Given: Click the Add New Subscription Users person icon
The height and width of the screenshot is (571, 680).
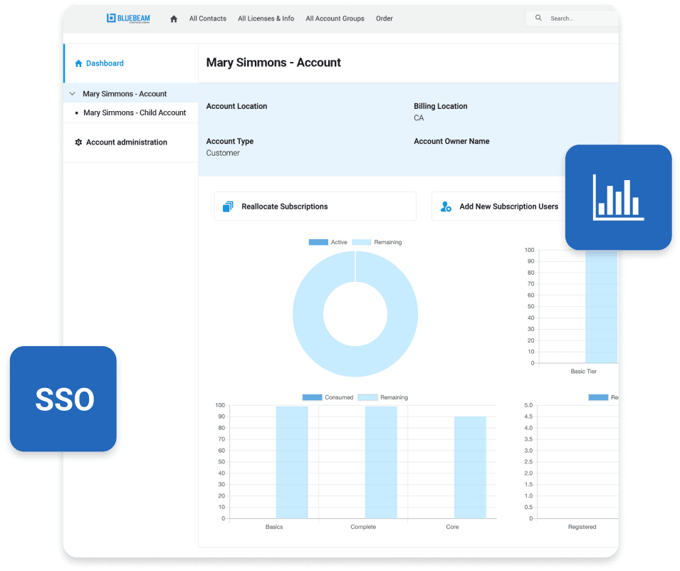Looking at the screenshot, I should point(446,206).
